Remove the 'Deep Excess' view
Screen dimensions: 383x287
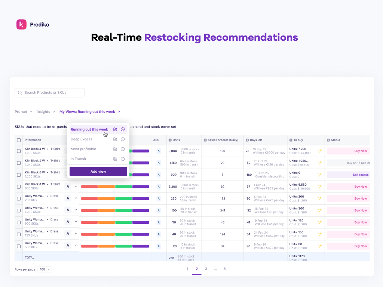[123, 139]
